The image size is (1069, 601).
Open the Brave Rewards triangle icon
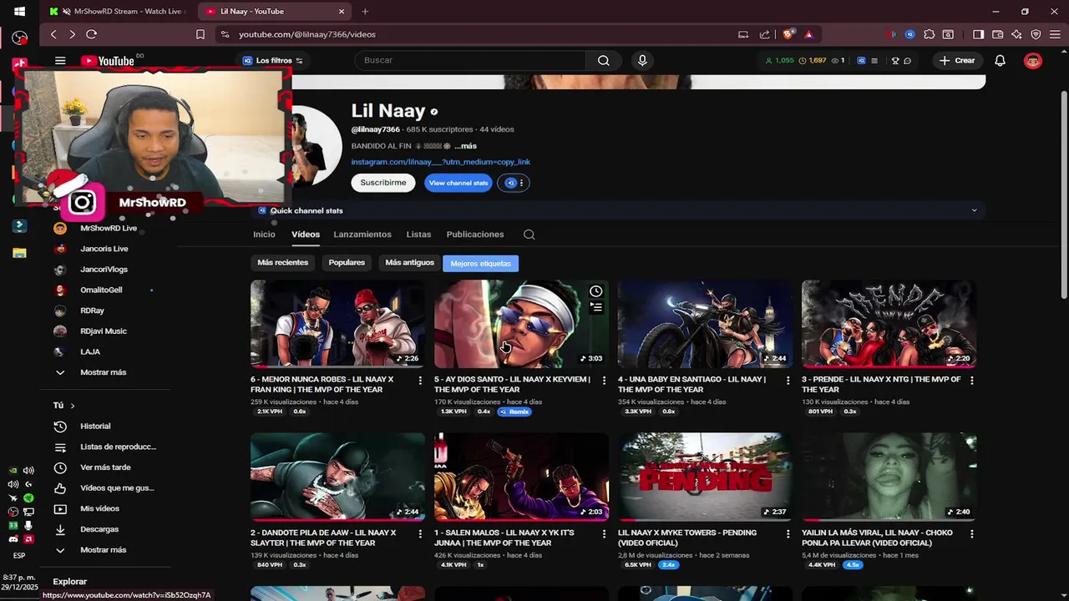(x=808, y=34)
